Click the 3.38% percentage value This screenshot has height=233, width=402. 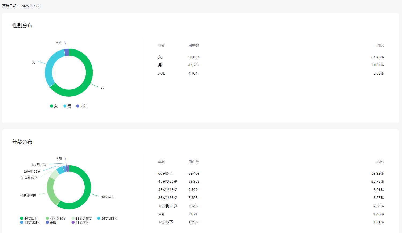coord(378,73)
